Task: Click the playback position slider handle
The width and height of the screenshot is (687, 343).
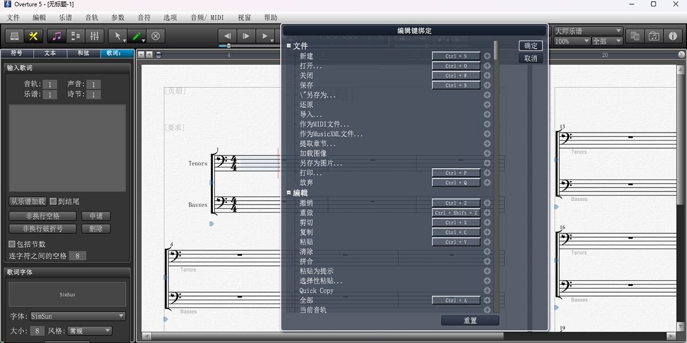Action: (x=229, y=46)
